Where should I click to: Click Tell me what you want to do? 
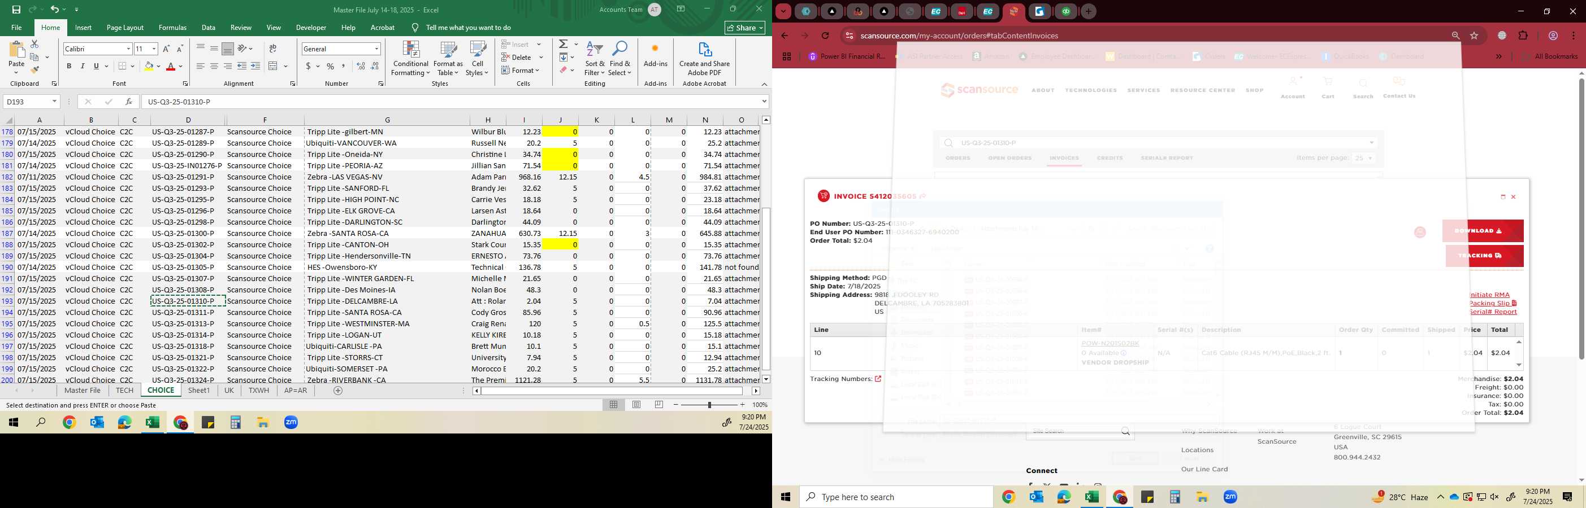click(468, 28)
